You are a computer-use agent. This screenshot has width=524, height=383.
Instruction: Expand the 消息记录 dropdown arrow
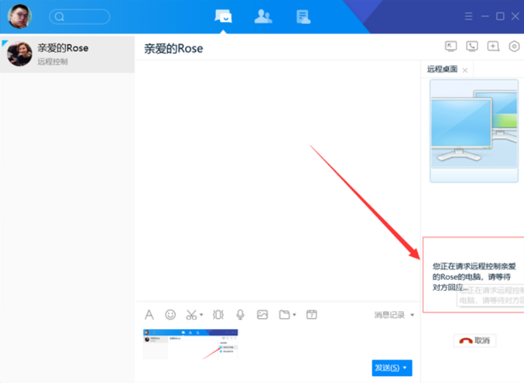[x=412, y=315]
